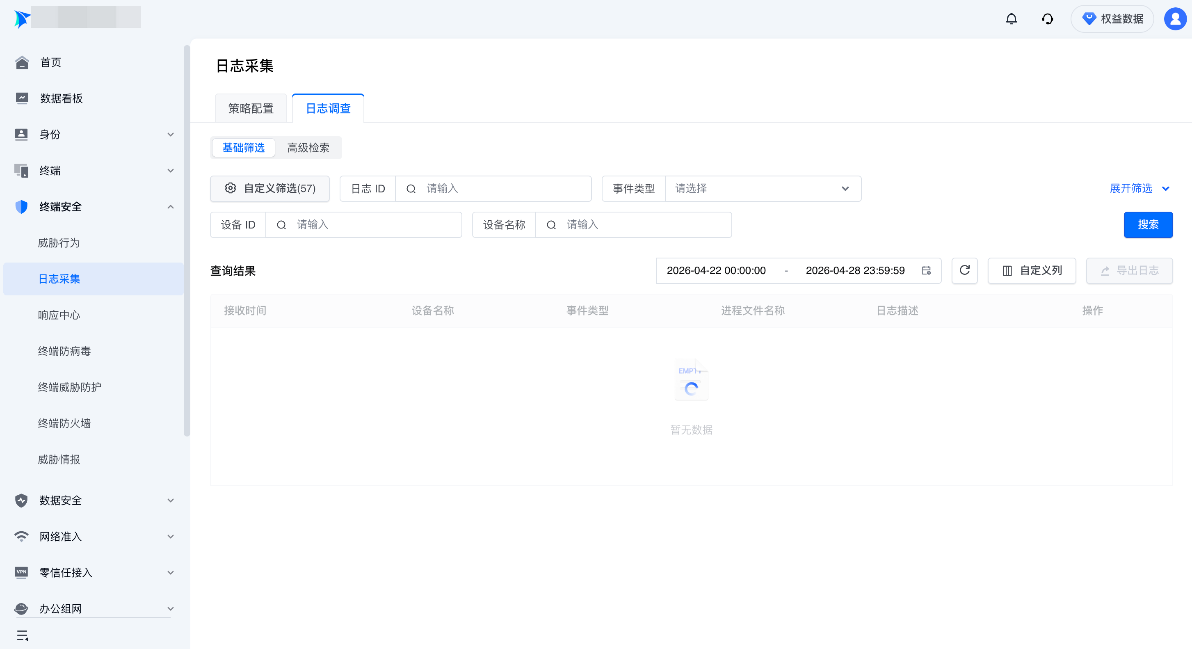The image size is (1192, 649).
Task: Click the sidebar vertical scrollbar
Action: pos(187,241)
